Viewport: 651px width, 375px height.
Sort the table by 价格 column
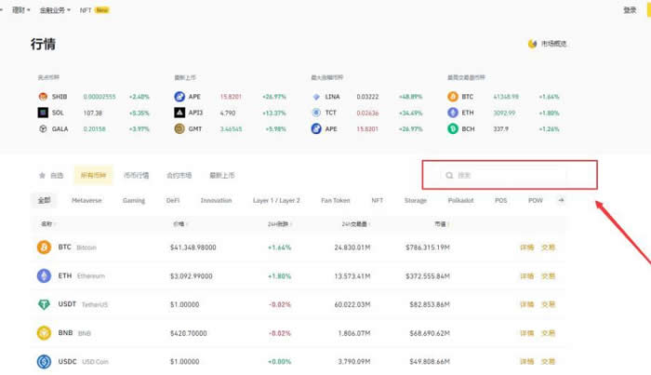tap(179, 224)
